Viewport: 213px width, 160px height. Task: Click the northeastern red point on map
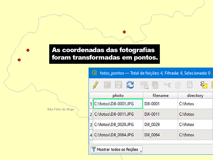click(124, 32)
